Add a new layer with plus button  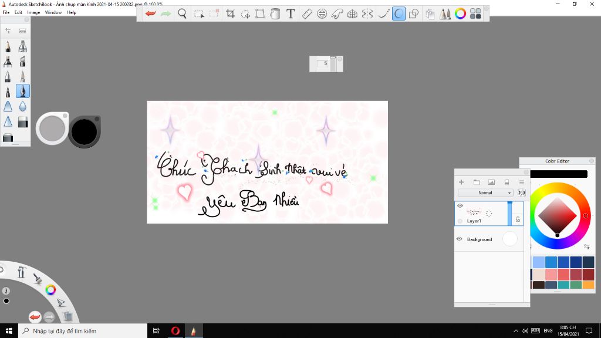coord(461,182)
